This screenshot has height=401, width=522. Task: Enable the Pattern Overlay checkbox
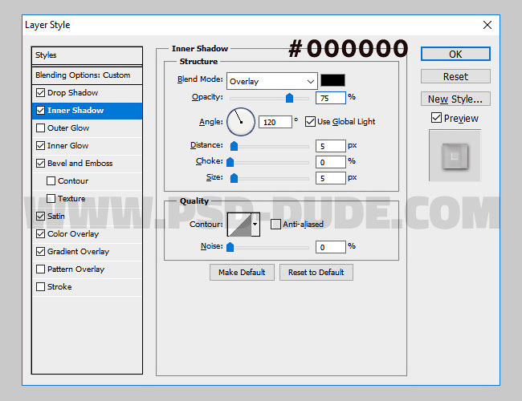(x=40, y=269)
